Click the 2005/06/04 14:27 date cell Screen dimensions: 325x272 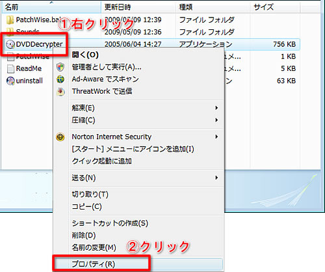pyautogui.click(x=133, y=44)
